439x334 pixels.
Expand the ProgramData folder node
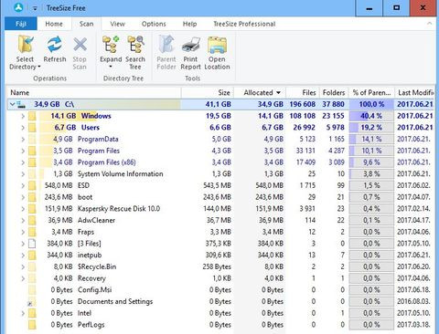point(23,140)
